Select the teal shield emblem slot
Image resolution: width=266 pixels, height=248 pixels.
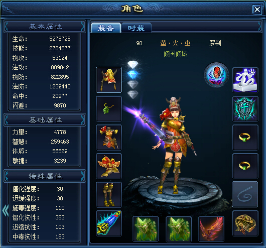[x=245, y=109]
